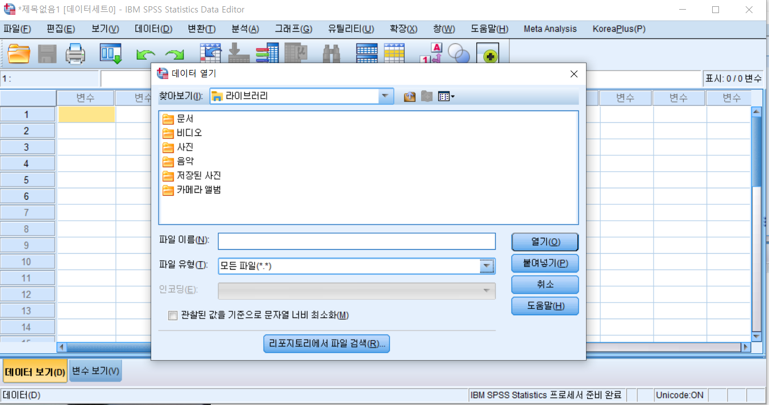Switch to the 데이터 보기 tab

[x=35, y=373]
